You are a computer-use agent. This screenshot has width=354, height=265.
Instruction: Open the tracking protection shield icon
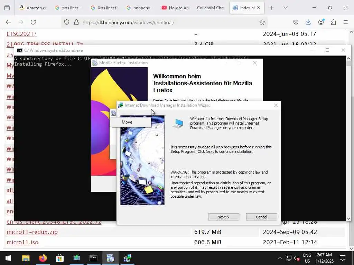[67, 22]
